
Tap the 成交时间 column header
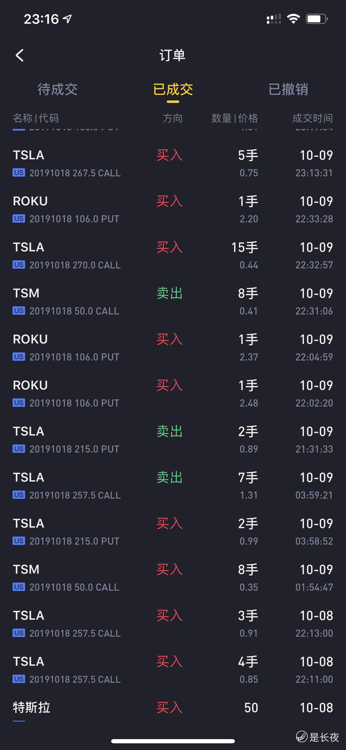pyautogui.click(x=312, y=118)
